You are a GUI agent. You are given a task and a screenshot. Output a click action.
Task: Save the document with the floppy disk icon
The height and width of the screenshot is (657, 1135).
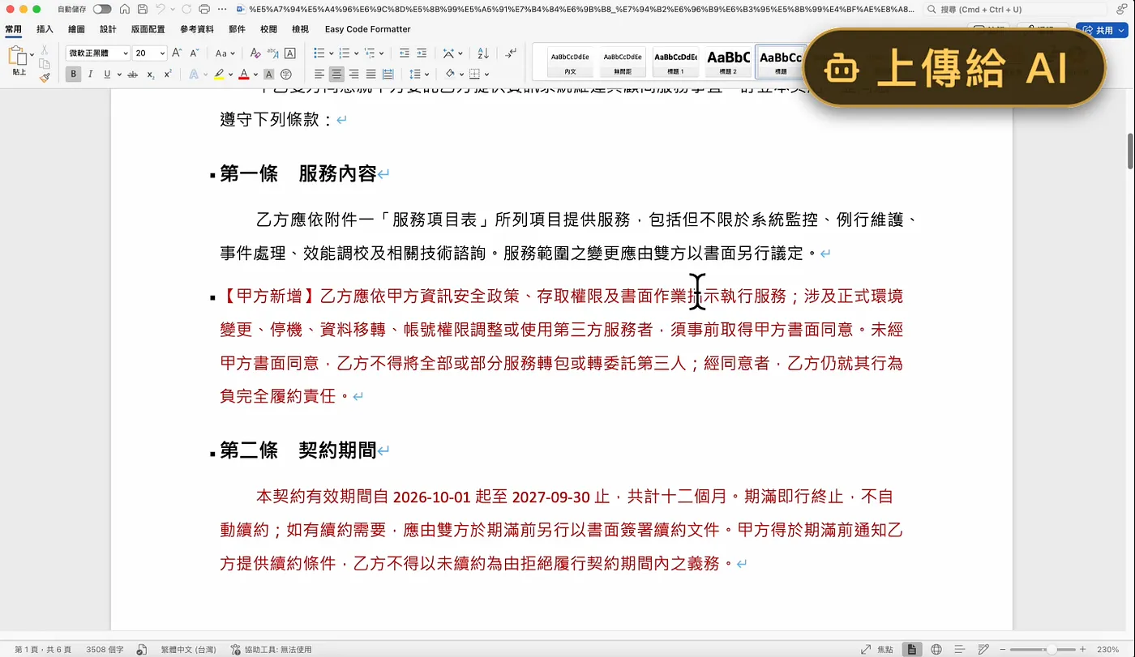coord(143,9)
